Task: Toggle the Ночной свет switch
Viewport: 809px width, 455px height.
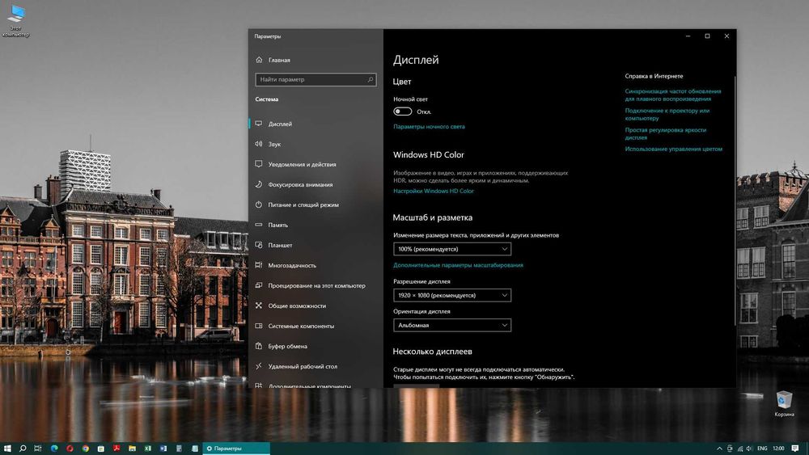Action: pos(402,112)
